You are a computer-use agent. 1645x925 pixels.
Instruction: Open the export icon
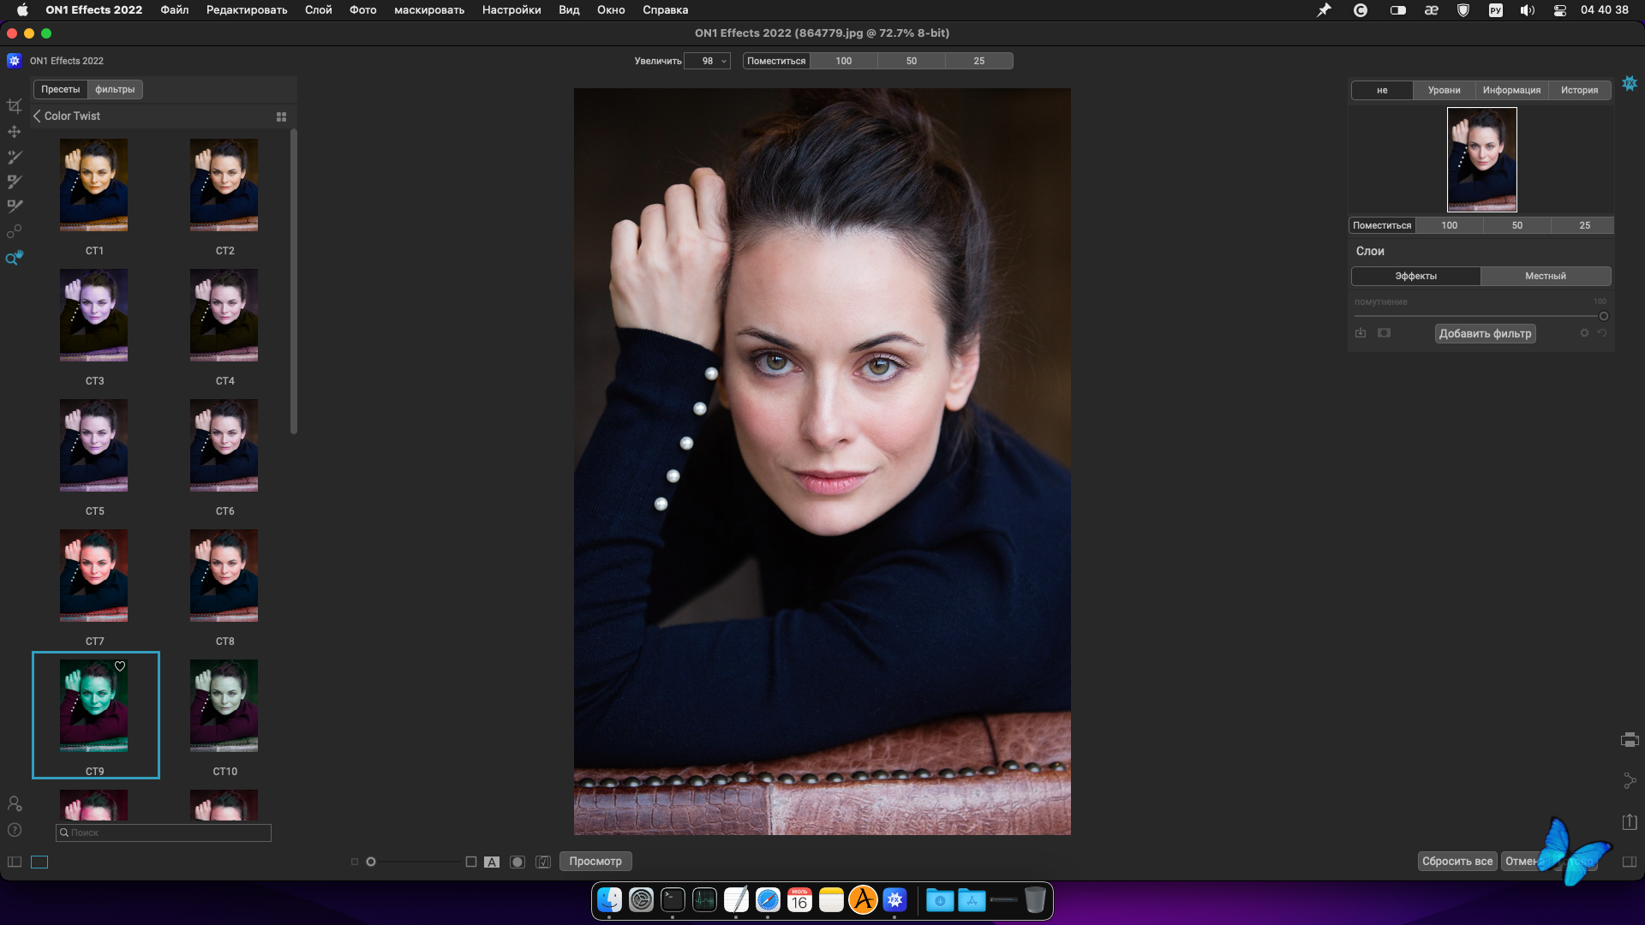1630,821
